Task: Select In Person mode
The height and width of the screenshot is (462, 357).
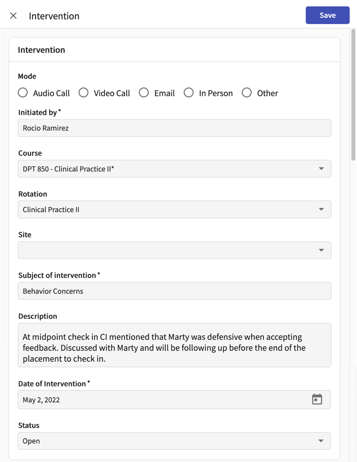Action: coord(189,93)
